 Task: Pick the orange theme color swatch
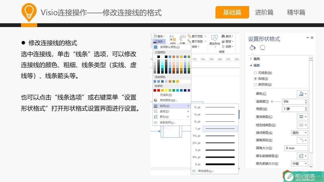(x=174, y=57)
